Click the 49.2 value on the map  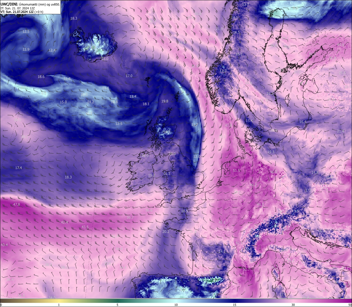(253, 185)
